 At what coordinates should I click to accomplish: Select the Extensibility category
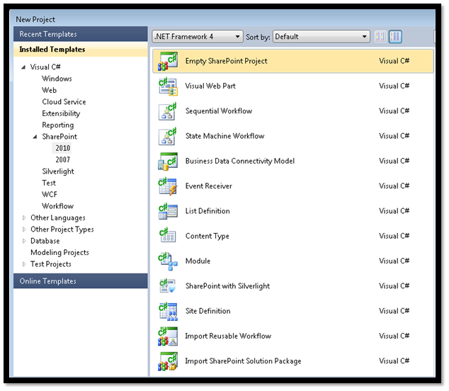pyautogui.click(x=61, y=114)
